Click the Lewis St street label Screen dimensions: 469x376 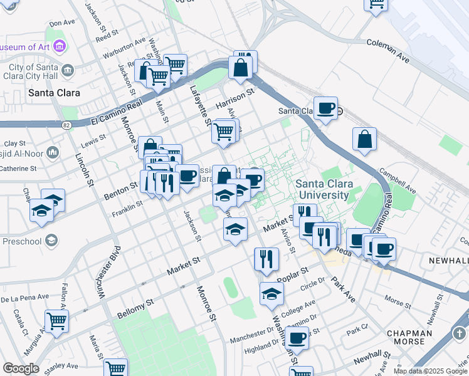tap(93, 141)
